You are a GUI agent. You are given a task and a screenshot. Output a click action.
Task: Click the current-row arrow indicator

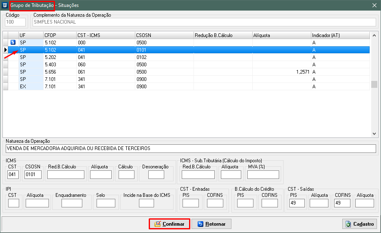pyautogui.click(x=5, y=50)
